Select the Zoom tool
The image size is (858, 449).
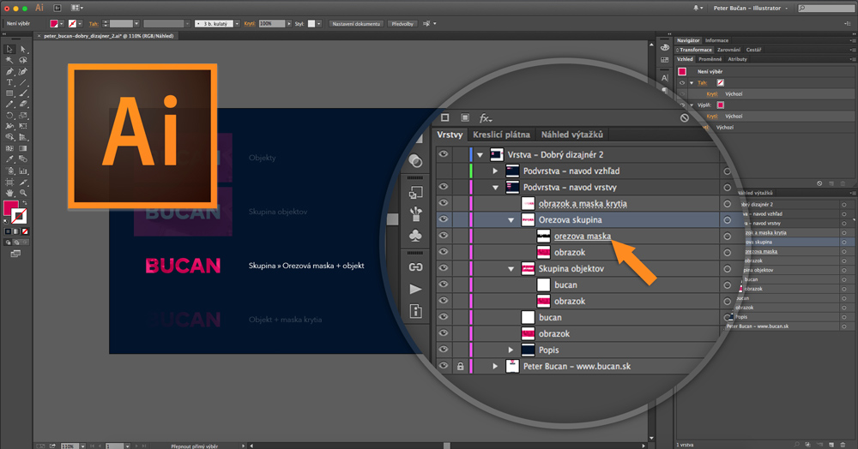(x=23, y=193)
